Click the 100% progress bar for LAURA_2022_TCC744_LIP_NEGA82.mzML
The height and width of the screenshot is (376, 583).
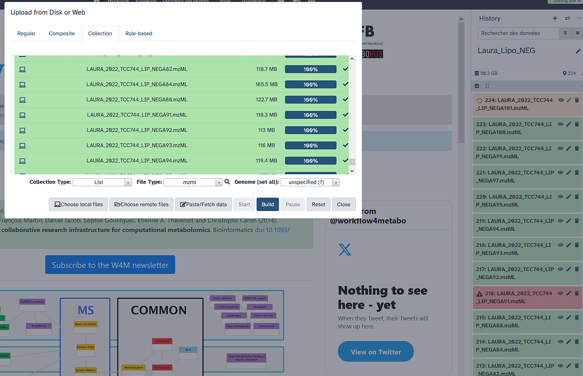310,69
